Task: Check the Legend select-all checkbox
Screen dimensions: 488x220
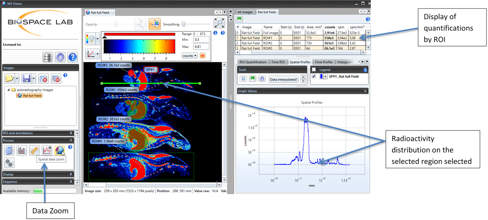Action: pos(314,70)
